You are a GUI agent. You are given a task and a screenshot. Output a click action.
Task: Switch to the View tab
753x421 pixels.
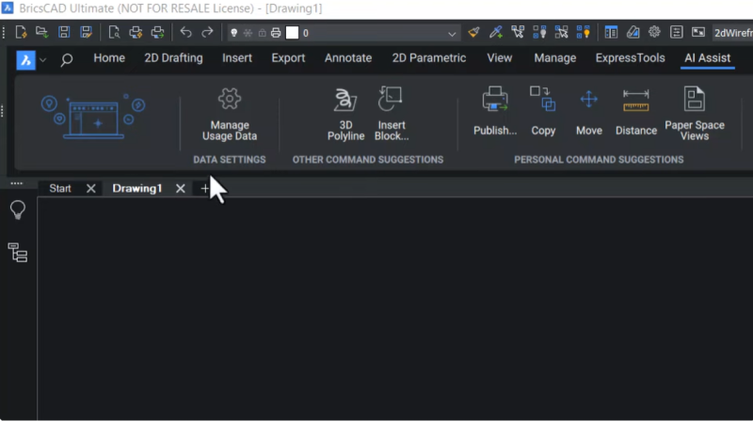point(500,58)
